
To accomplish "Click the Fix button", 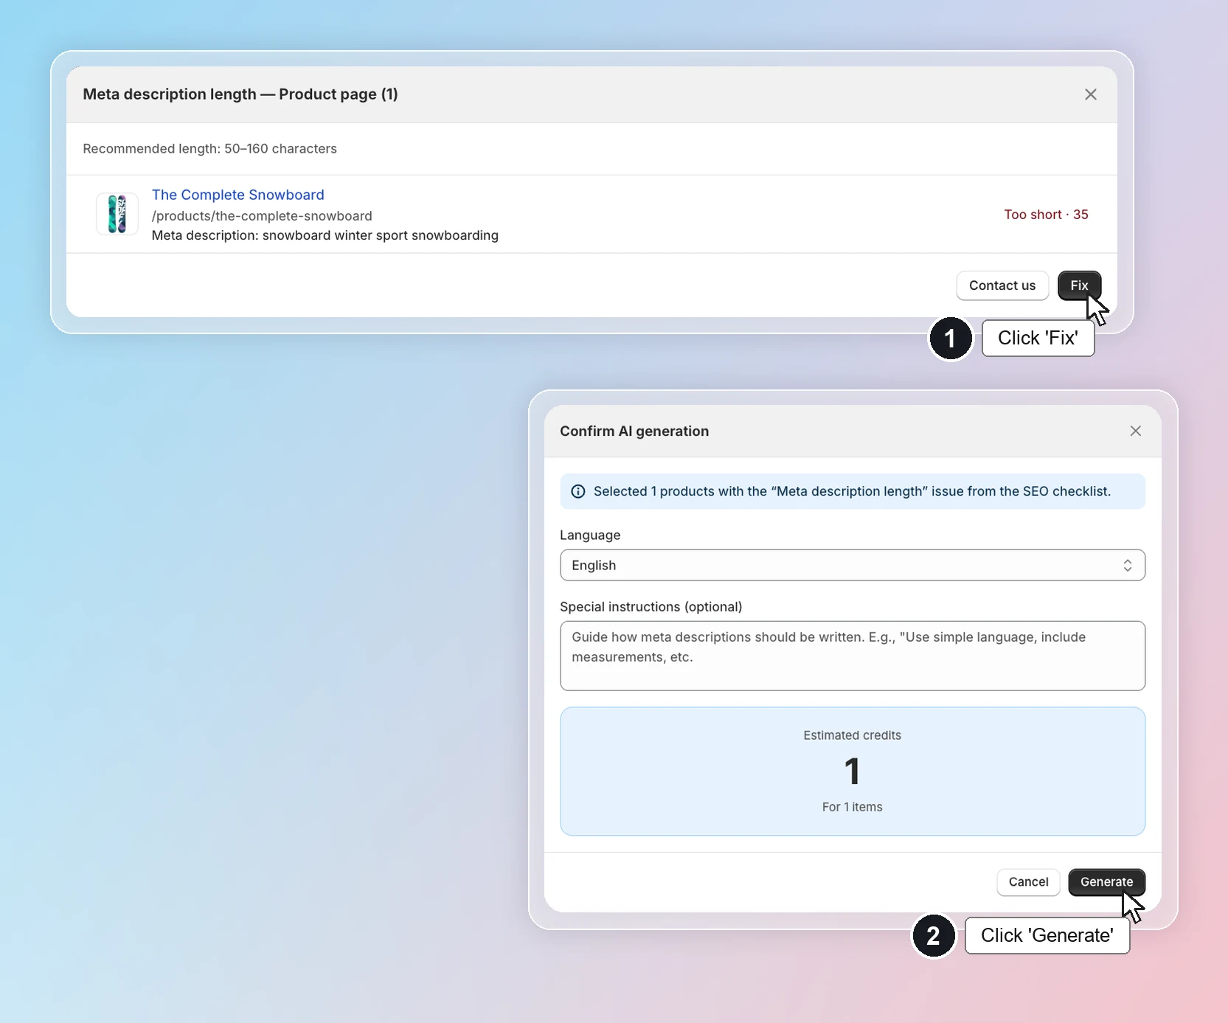I will pos(1079,285).
